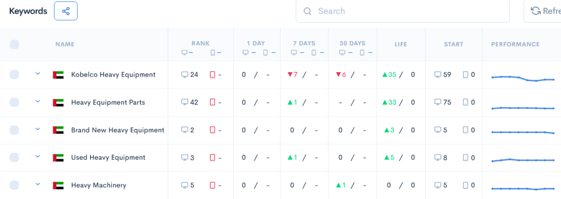Viewport: 561px width, 199px height.
Task: Expand the Kobelco Heavy Equipment row chevron
Action: 38,74
